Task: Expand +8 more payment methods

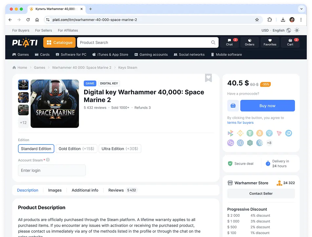Action: [x=269, y=143]
